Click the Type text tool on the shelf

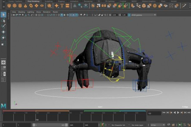click(62, 6)
